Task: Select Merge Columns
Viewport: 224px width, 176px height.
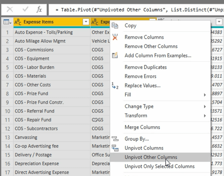Action: point(160,127)
